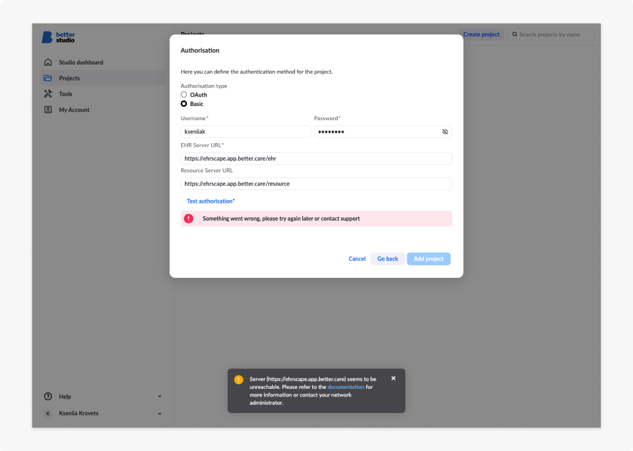Click the EHR Server URL field

[x=316, y=158]
